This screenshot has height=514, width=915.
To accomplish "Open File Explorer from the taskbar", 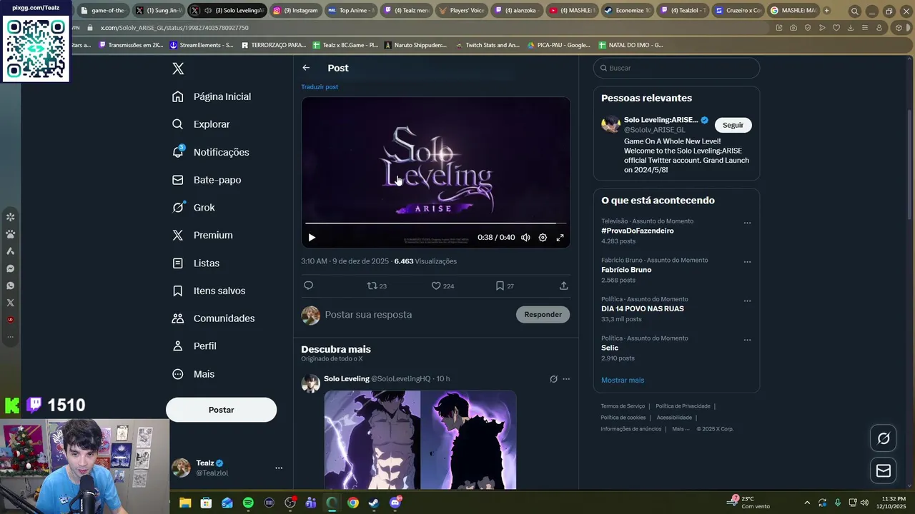I will [x=185, y=503].
